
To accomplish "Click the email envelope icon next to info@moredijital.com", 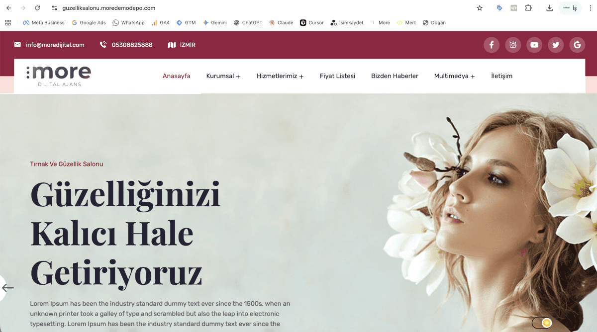I will tap(18, 45).
